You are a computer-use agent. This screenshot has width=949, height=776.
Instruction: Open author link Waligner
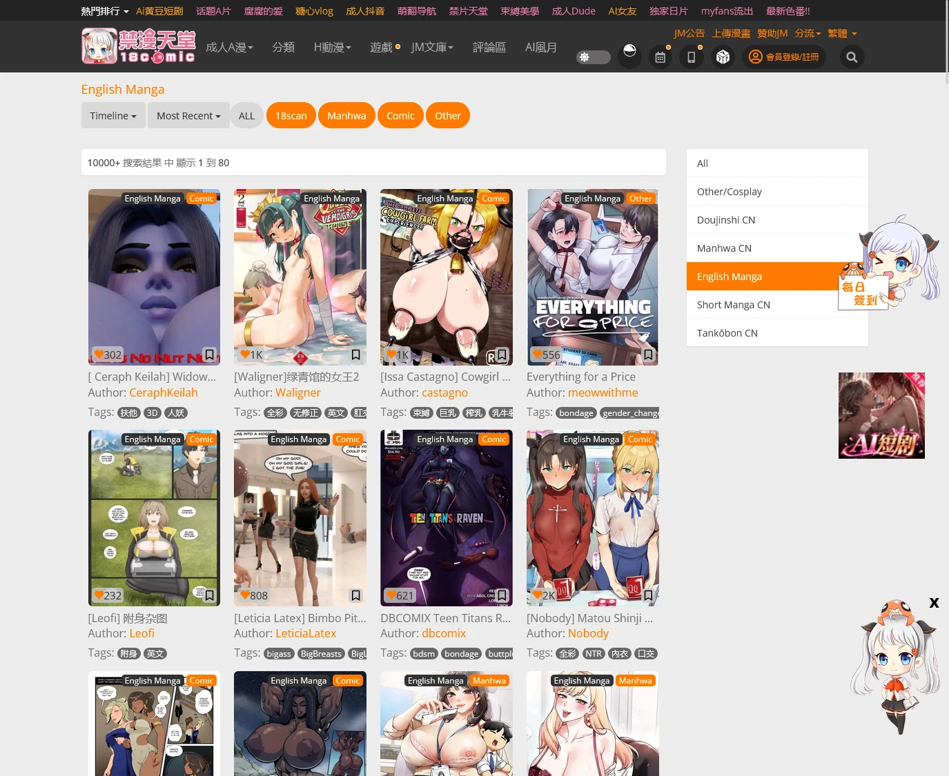tap(297, 392)
